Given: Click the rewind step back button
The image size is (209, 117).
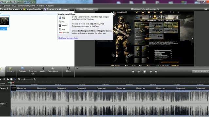Looking at the screenshot, I should tap(138, 71).
